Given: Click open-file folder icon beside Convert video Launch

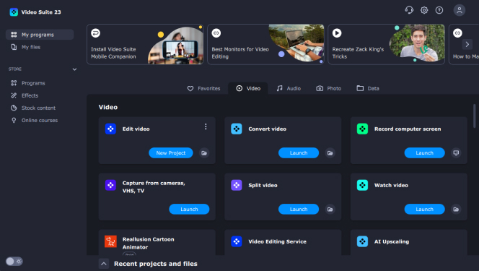Looking at the screenshot, I should point(330,153).
